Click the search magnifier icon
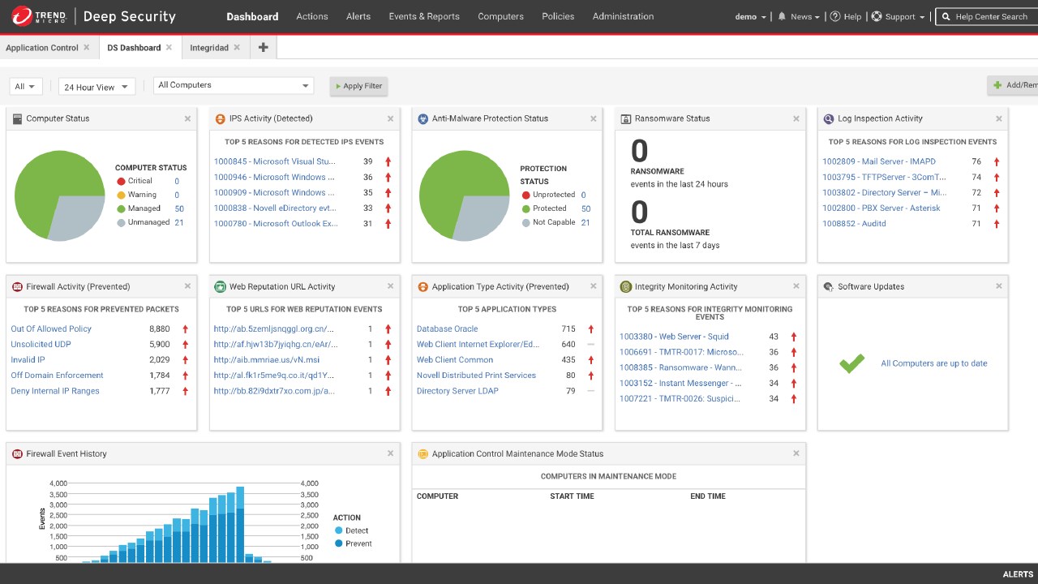 click(946, 16)
